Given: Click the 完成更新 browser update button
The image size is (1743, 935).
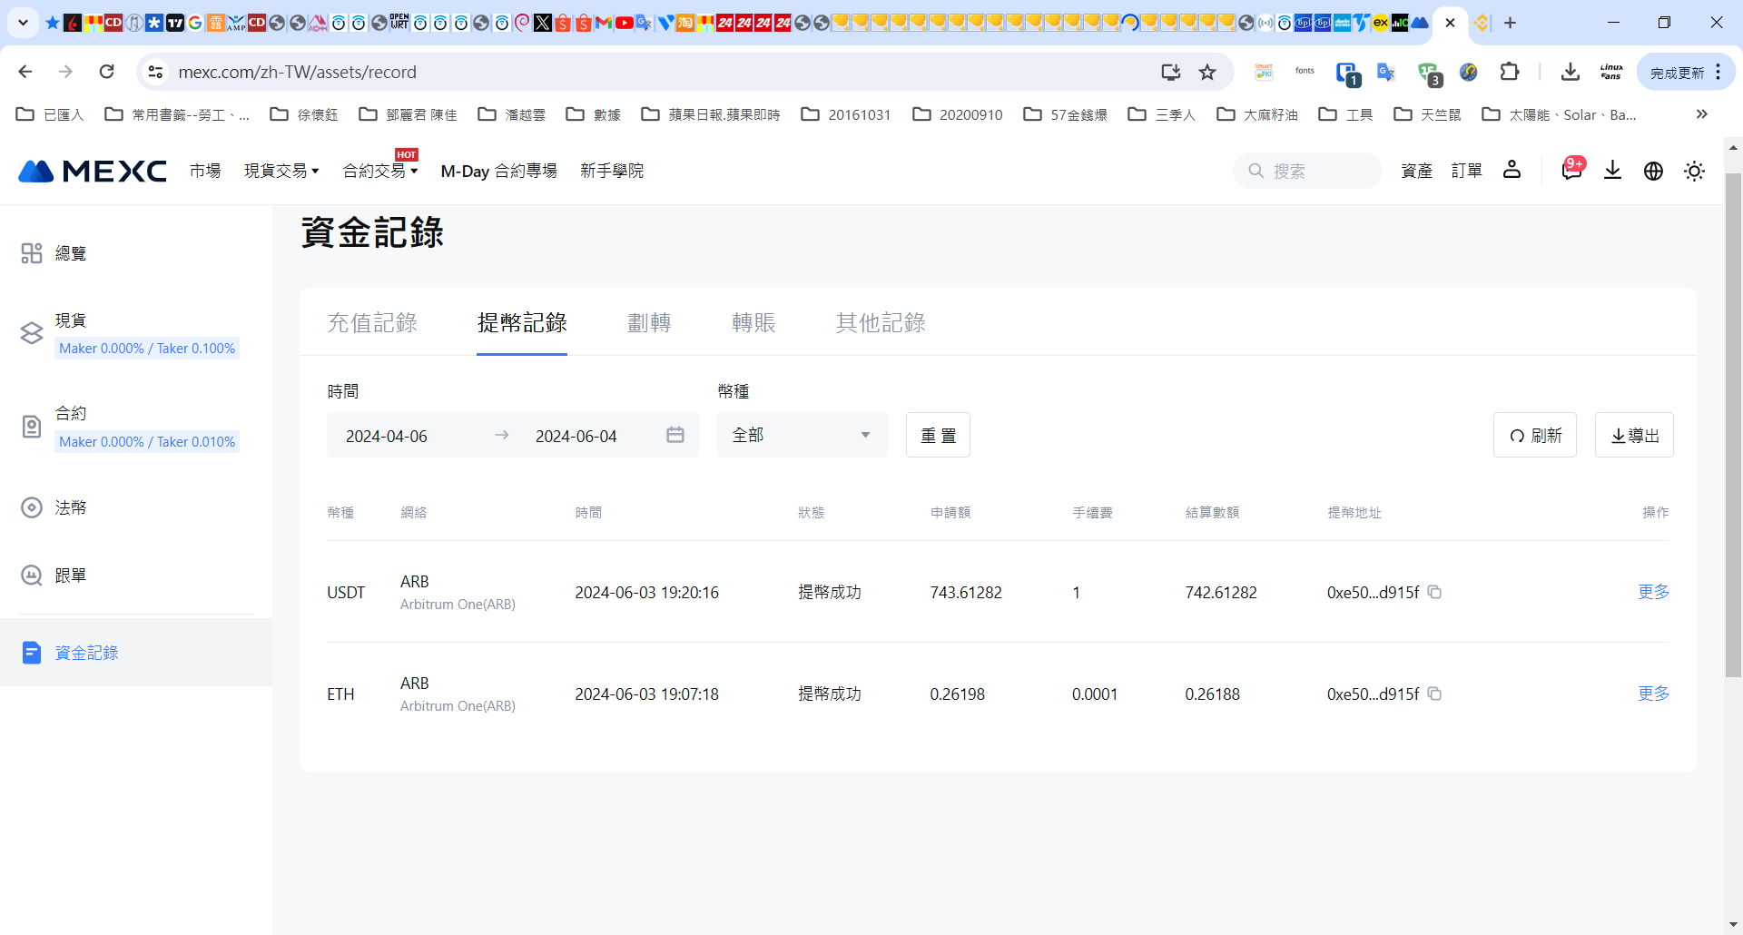Looking at the screenshot, I should (x=1686, y=72).
